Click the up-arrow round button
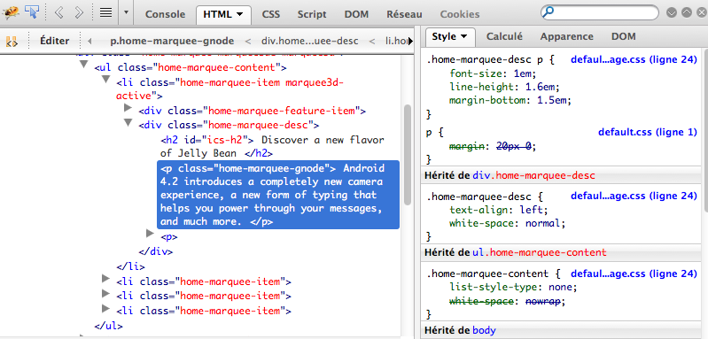This screenshot has width=708, height=339. [x=687, y=13]
